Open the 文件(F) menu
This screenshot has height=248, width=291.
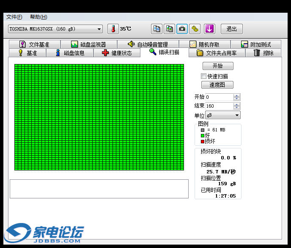[x=14, y=17]
